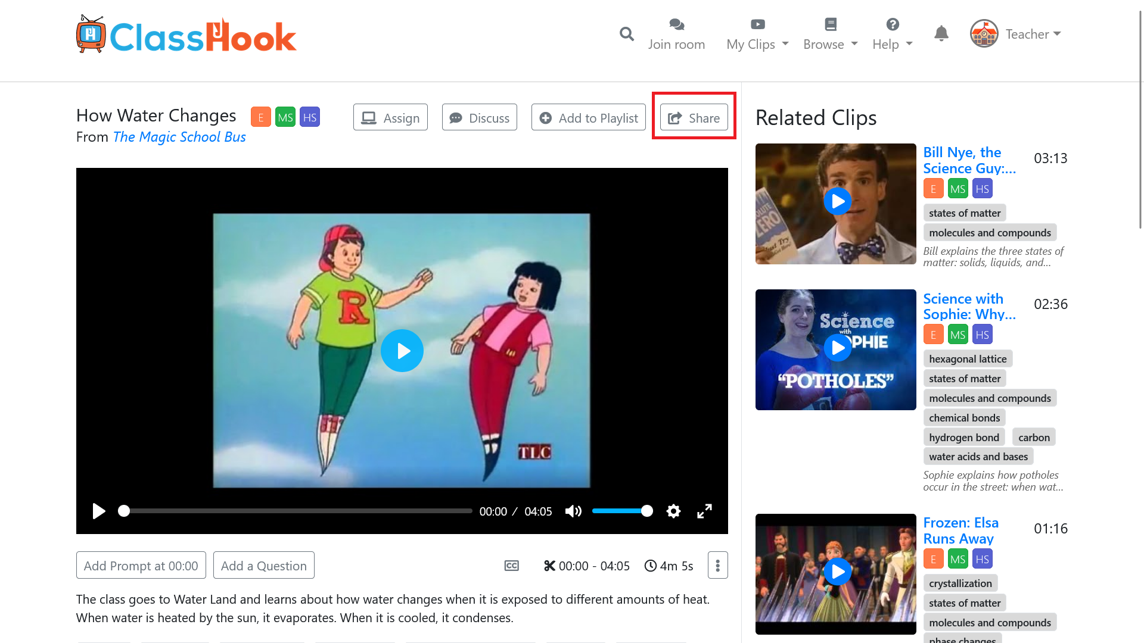Click E badge under Bill Nye clip
Image resolution: width=1144 pixels, height=643 pixels.
coord(933,189)
